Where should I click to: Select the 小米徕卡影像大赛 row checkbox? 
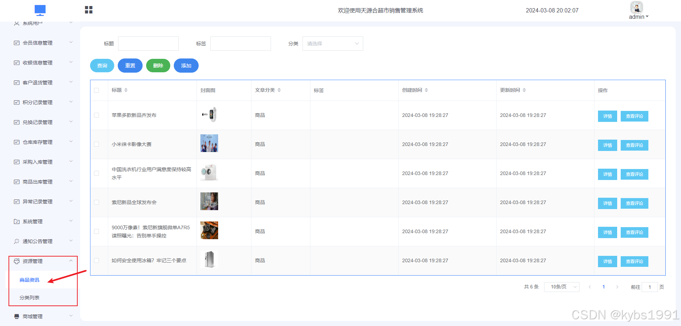click(x=96, y=144)
